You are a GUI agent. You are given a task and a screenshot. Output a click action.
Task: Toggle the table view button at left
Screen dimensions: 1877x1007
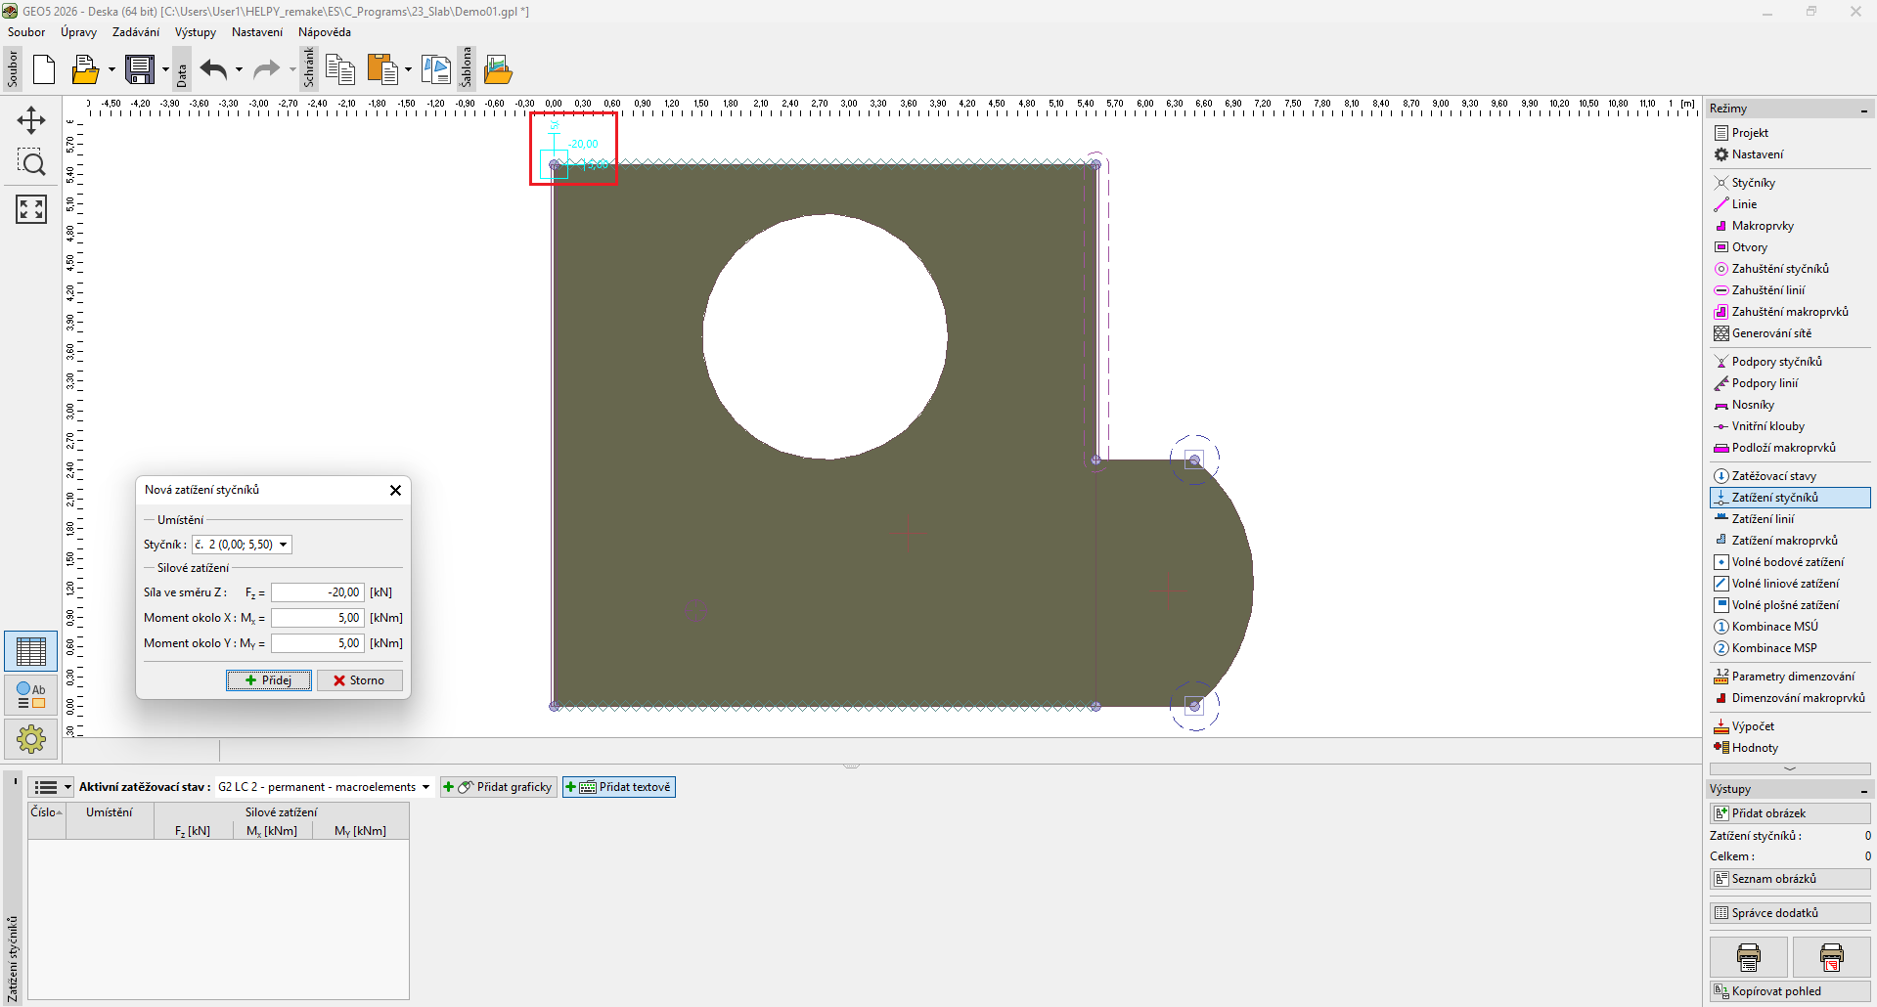point(31,651)
